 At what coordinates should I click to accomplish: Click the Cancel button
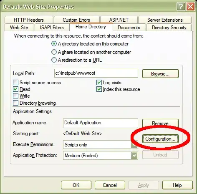coord(110,185)
